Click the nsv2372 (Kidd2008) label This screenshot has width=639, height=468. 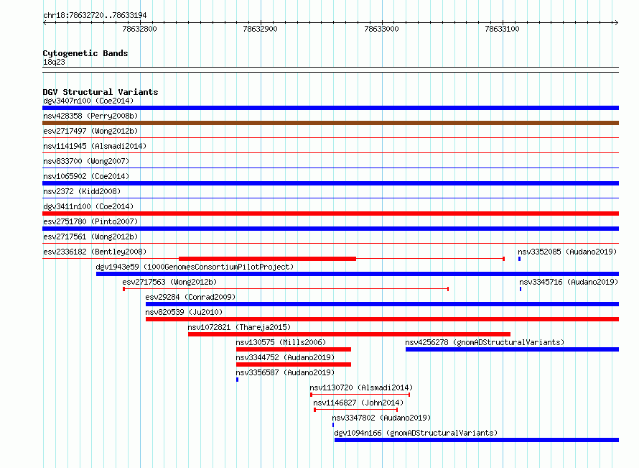(x=82, y=191)
